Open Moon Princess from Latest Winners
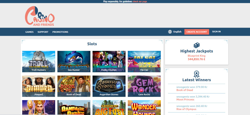 [x=185, y=100]
